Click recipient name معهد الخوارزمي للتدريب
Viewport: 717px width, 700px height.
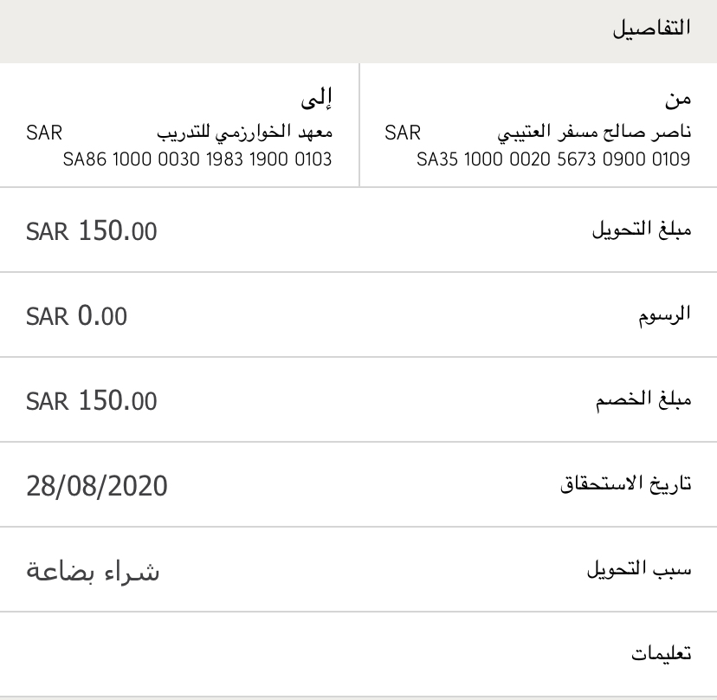click(x=244, y=133)
